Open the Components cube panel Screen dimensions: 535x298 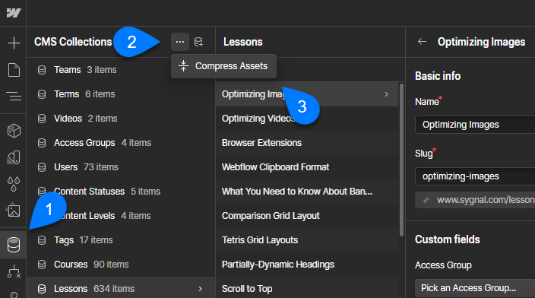14,131
